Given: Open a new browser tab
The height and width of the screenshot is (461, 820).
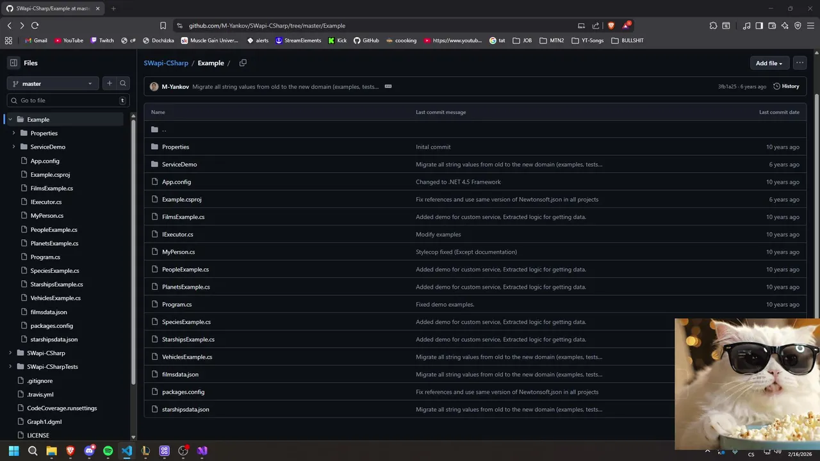Looking at the screenshot, I should pyautogui.click(x=113, y=8).
